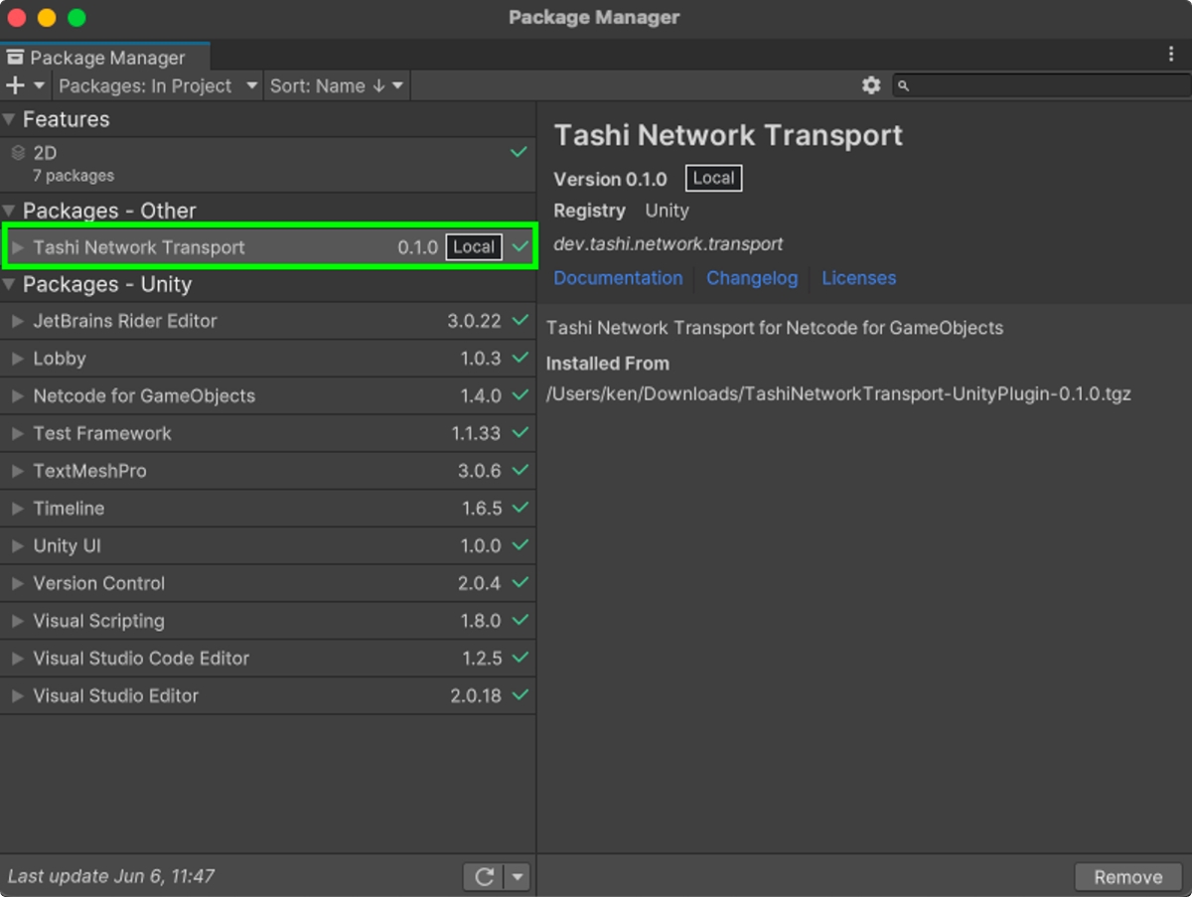Select the Test Framework package
This screenshot has height=898, width=1192.
(268, 433)
